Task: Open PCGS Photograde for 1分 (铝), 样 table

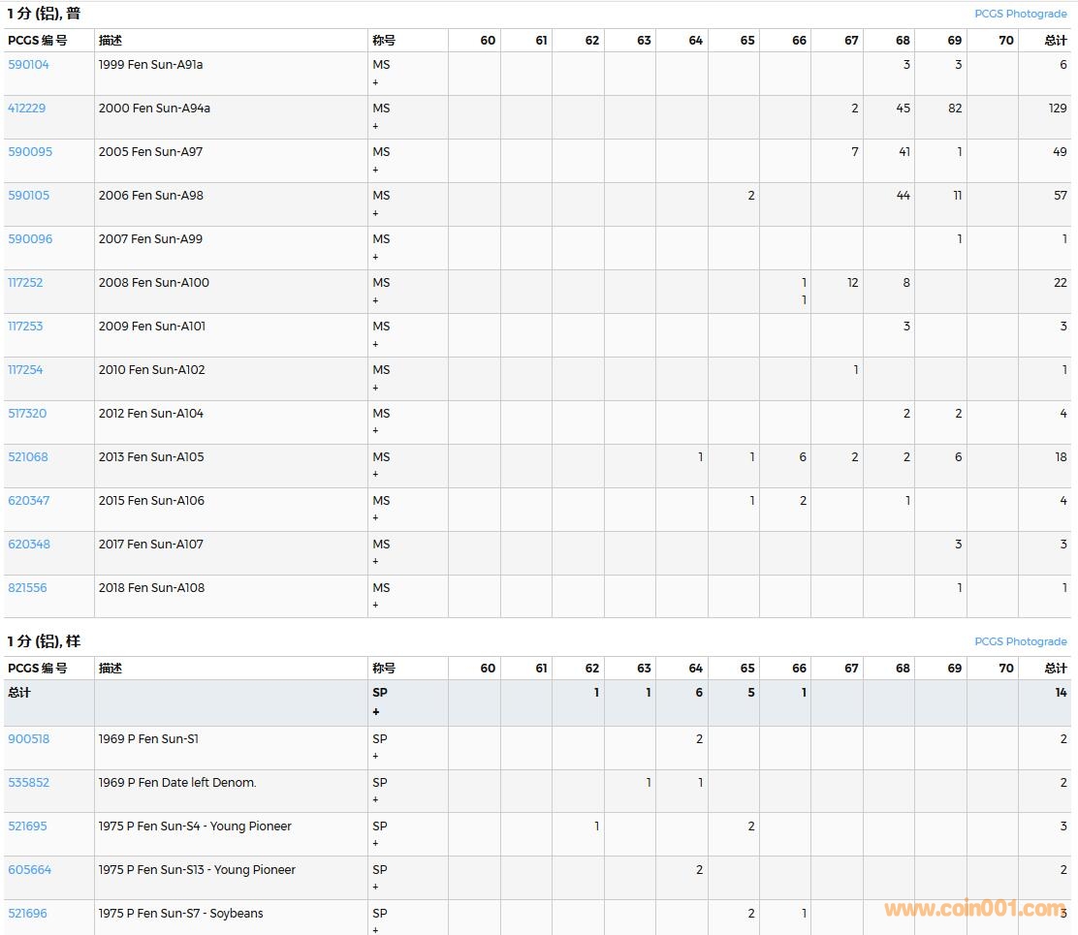Action: pos(1020,642)
